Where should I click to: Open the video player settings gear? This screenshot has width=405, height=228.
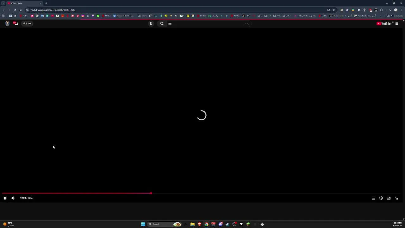coord(381,198)
